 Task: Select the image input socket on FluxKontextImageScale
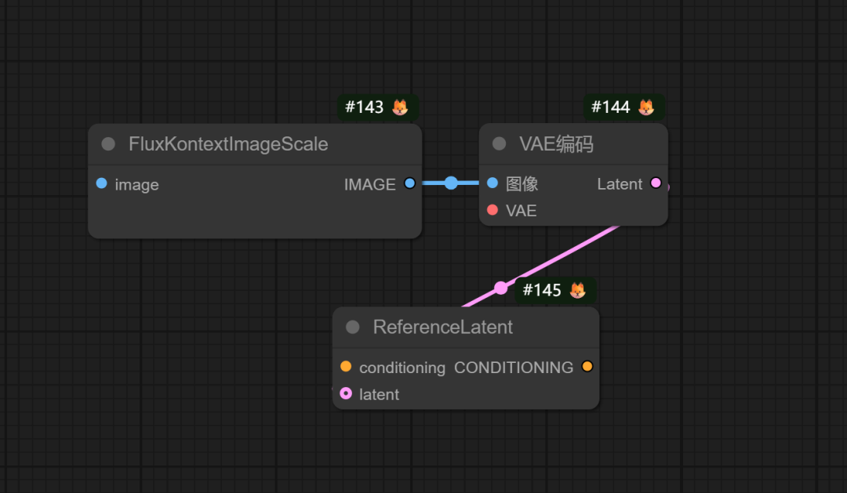pyautogui.click(x=101, y=183)
